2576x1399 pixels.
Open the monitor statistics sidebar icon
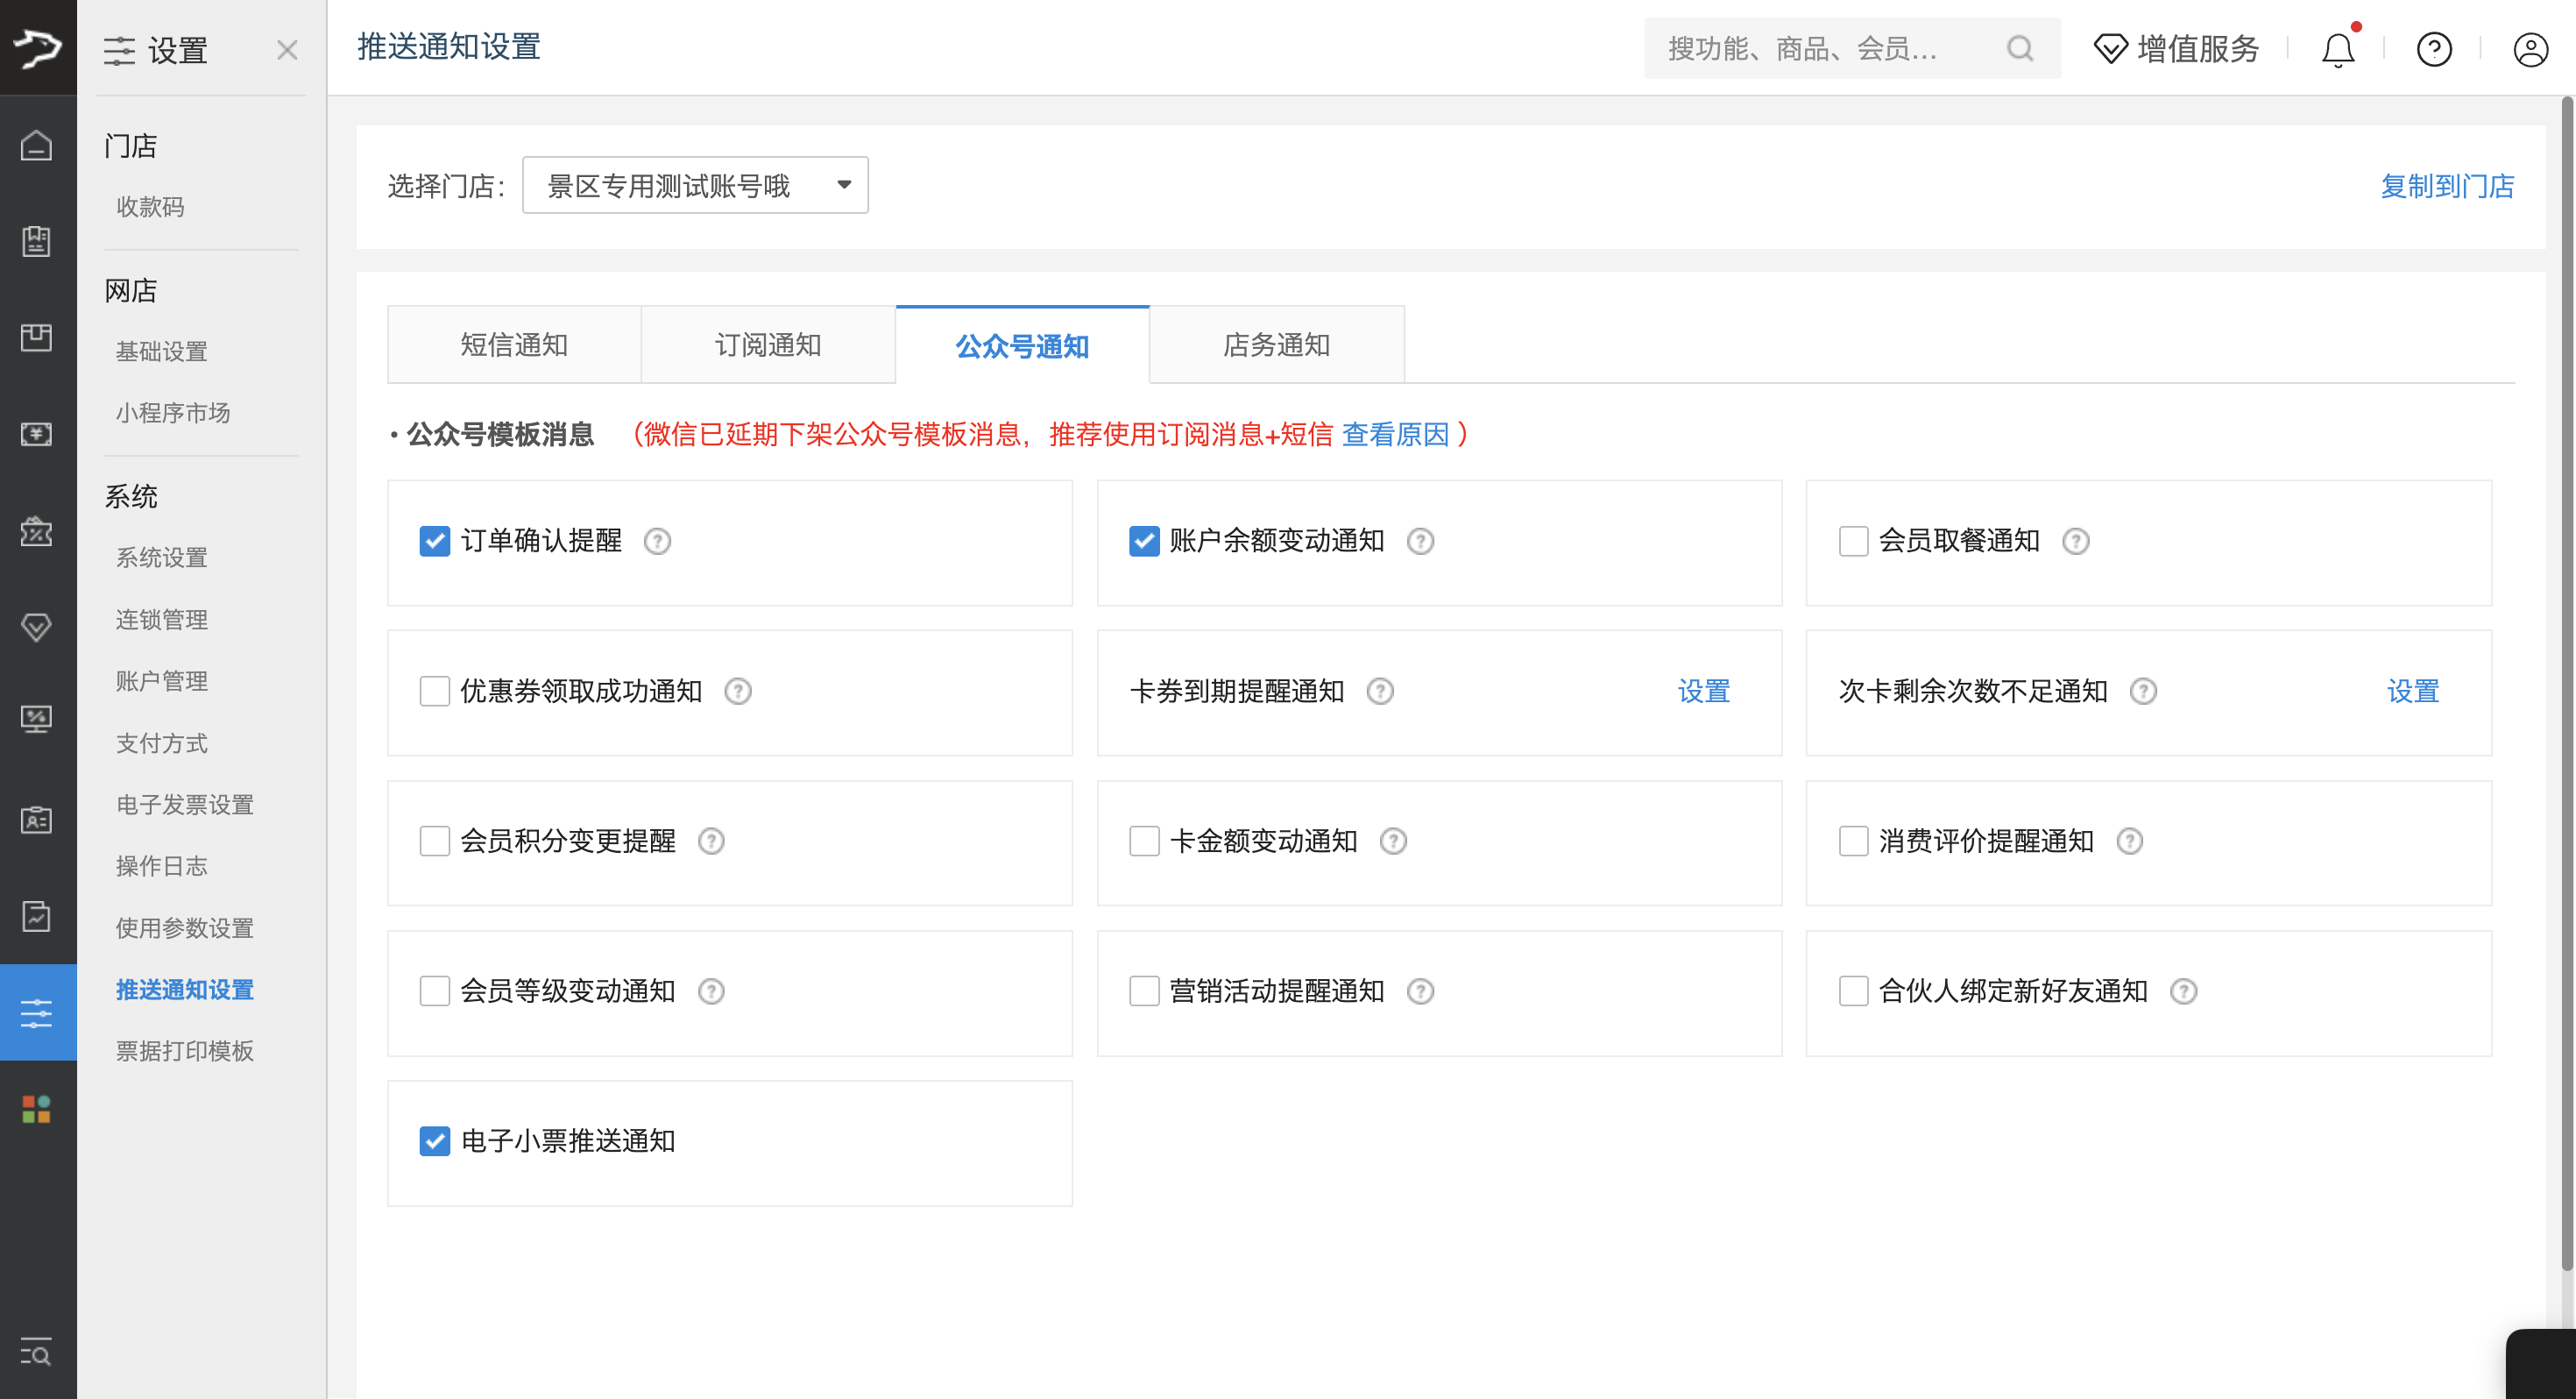(x=37, y=720)
